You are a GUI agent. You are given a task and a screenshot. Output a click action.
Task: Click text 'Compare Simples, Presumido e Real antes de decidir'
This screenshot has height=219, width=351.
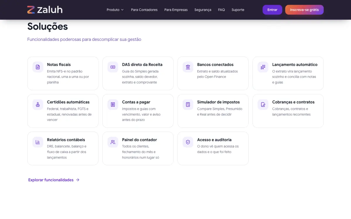(220, 112)
